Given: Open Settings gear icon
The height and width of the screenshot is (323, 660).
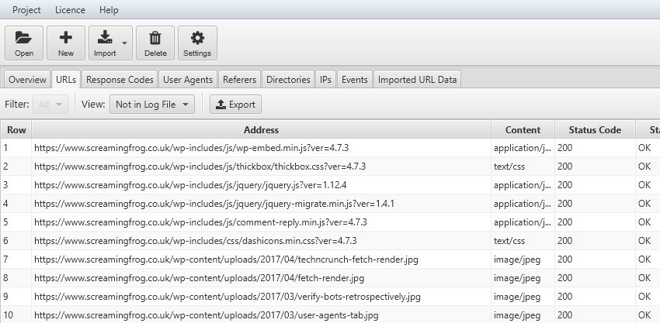Looking at the screenshot, I should click(x=197, y=42).
